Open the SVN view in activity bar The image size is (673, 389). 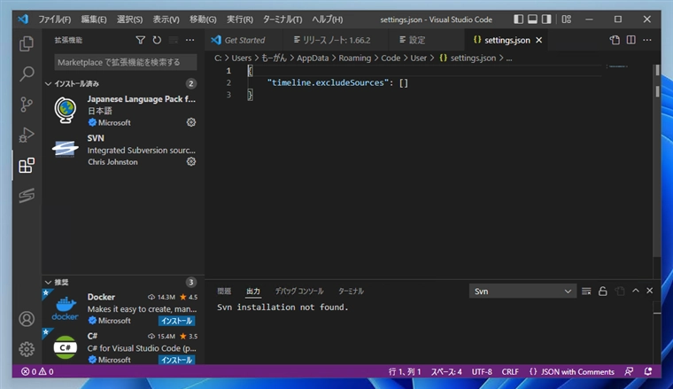click(x=27, y=195)
